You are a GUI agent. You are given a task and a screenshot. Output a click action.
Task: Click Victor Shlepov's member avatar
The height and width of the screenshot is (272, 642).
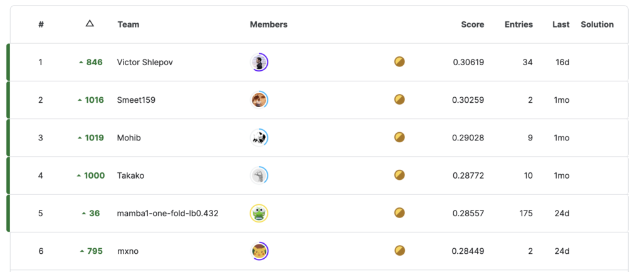point(259,62)
